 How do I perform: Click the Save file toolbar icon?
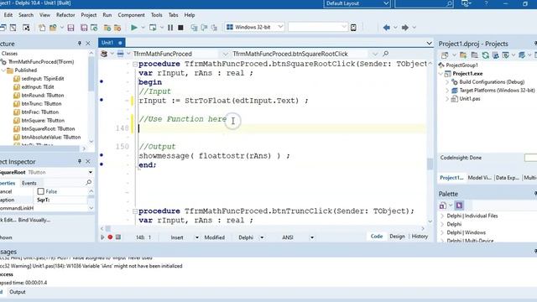[70, 28]
